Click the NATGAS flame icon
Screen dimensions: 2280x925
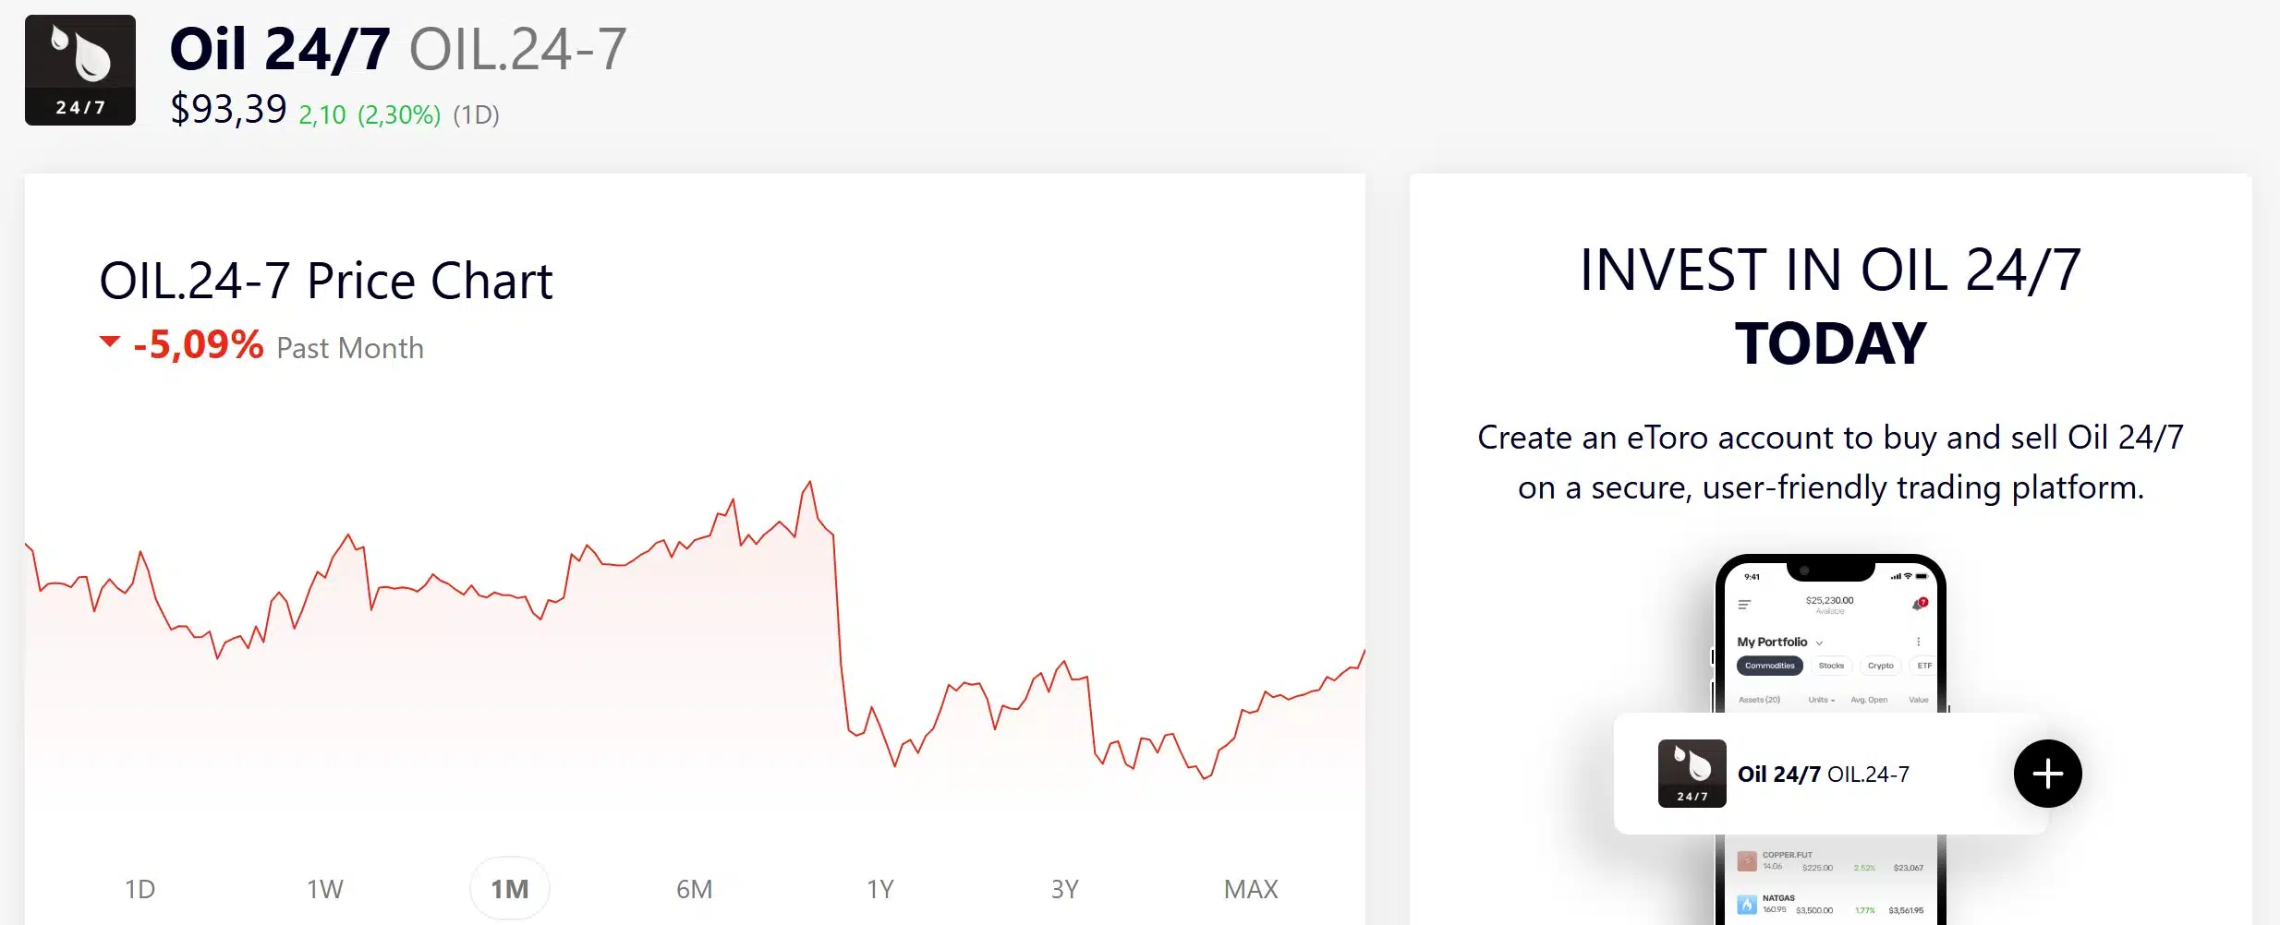tap(1747, 905)
